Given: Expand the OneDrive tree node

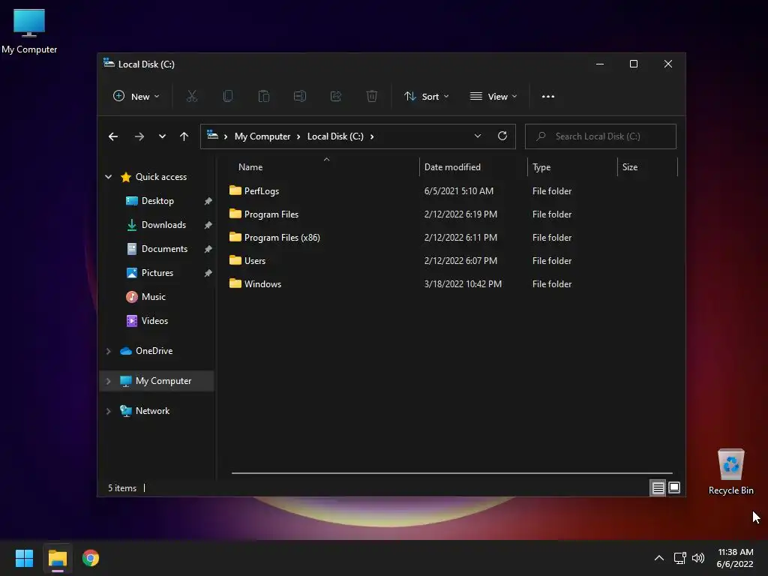Looking at the screenshot, I should pyautogui.click(x=108, y=351).
